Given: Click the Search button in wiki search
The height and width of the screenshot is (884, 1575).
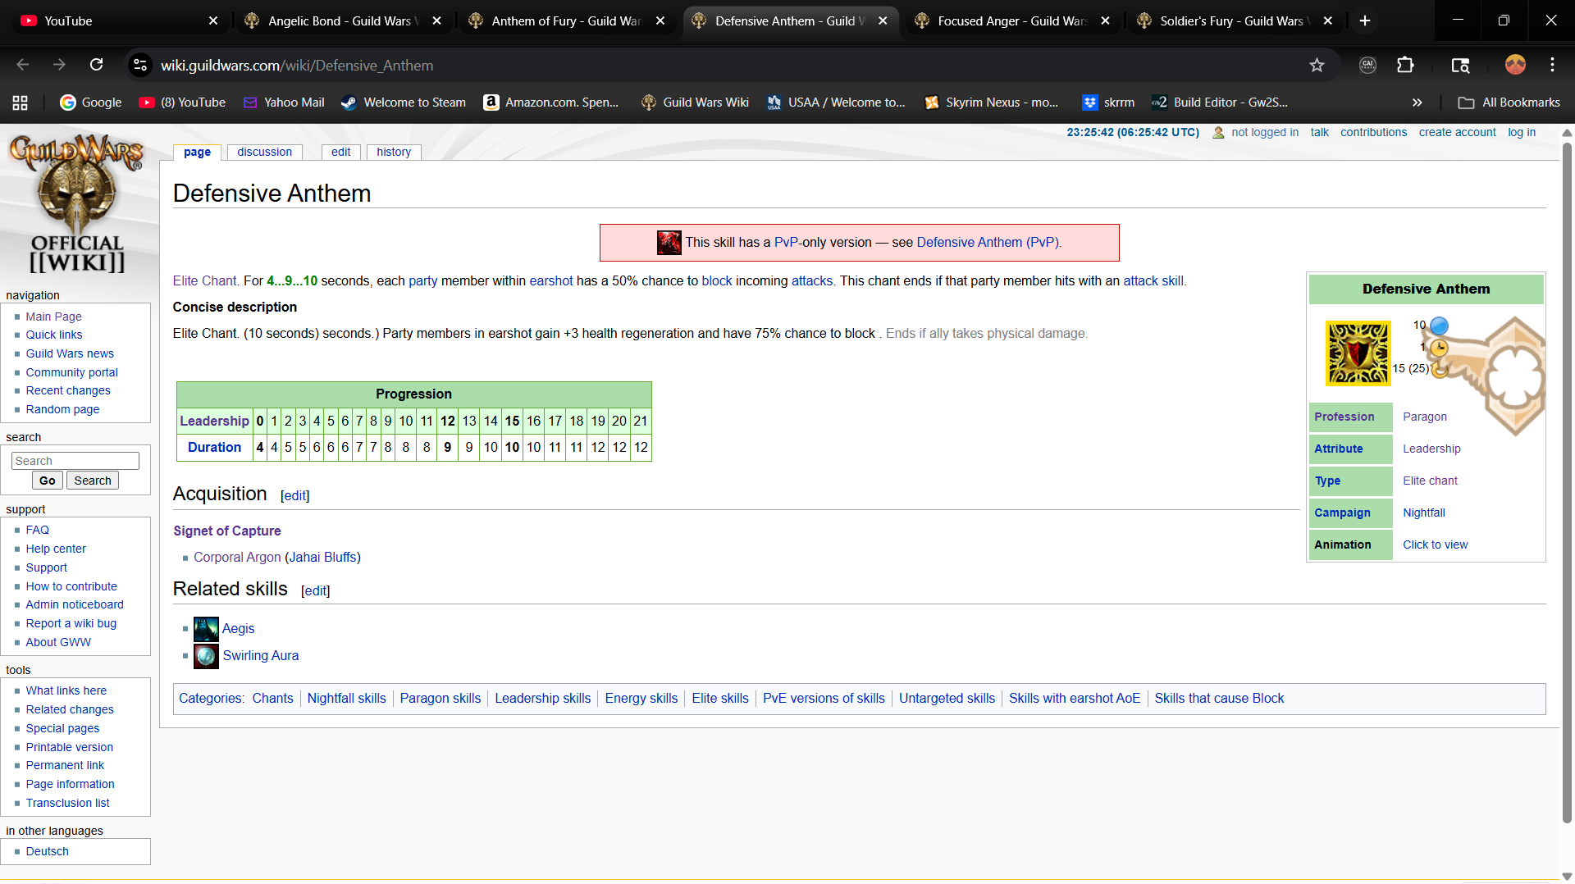Looking at the screenshot, I should (93, 481).
